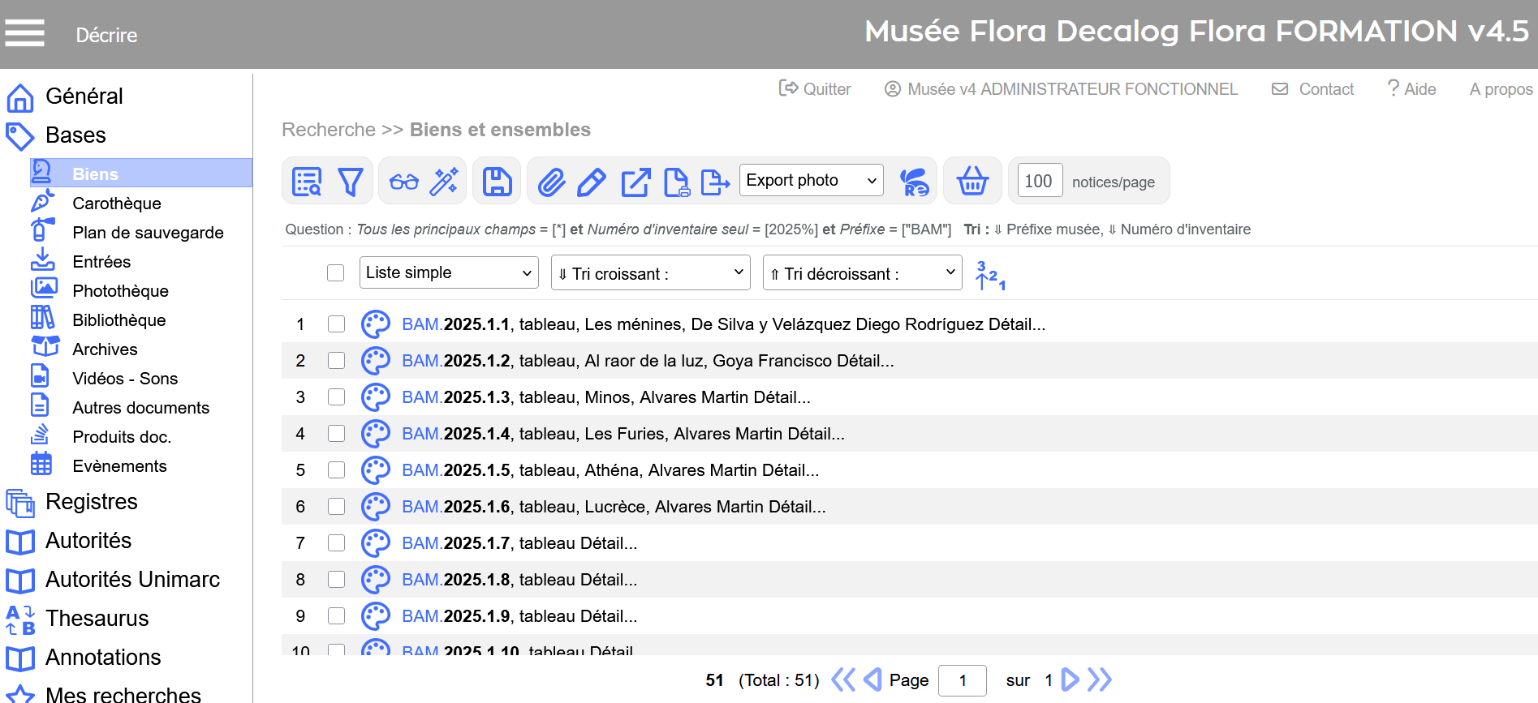This screenshot has height=703, width=1538.
Task: Click the Aide help link
Action: (1411, 89)
